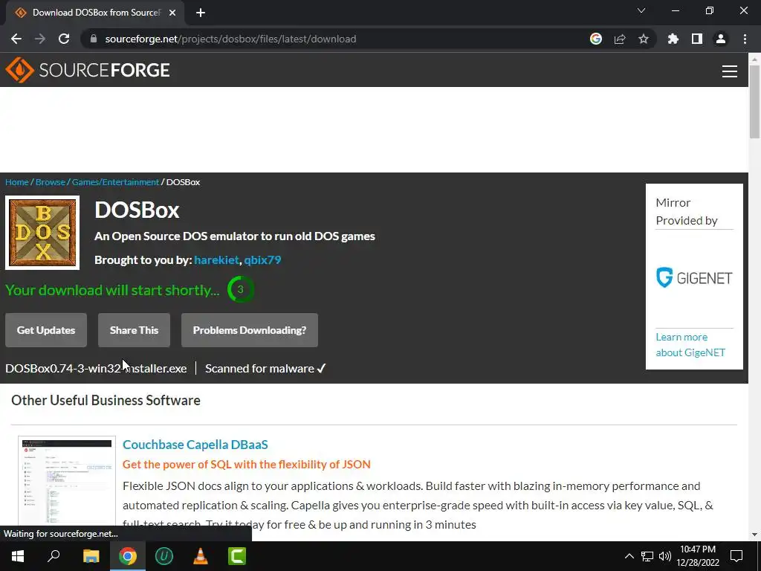This screenshot has width=761, height=571.
Task: Click the GigeNET mirror logo
Action: coord(694,278)
